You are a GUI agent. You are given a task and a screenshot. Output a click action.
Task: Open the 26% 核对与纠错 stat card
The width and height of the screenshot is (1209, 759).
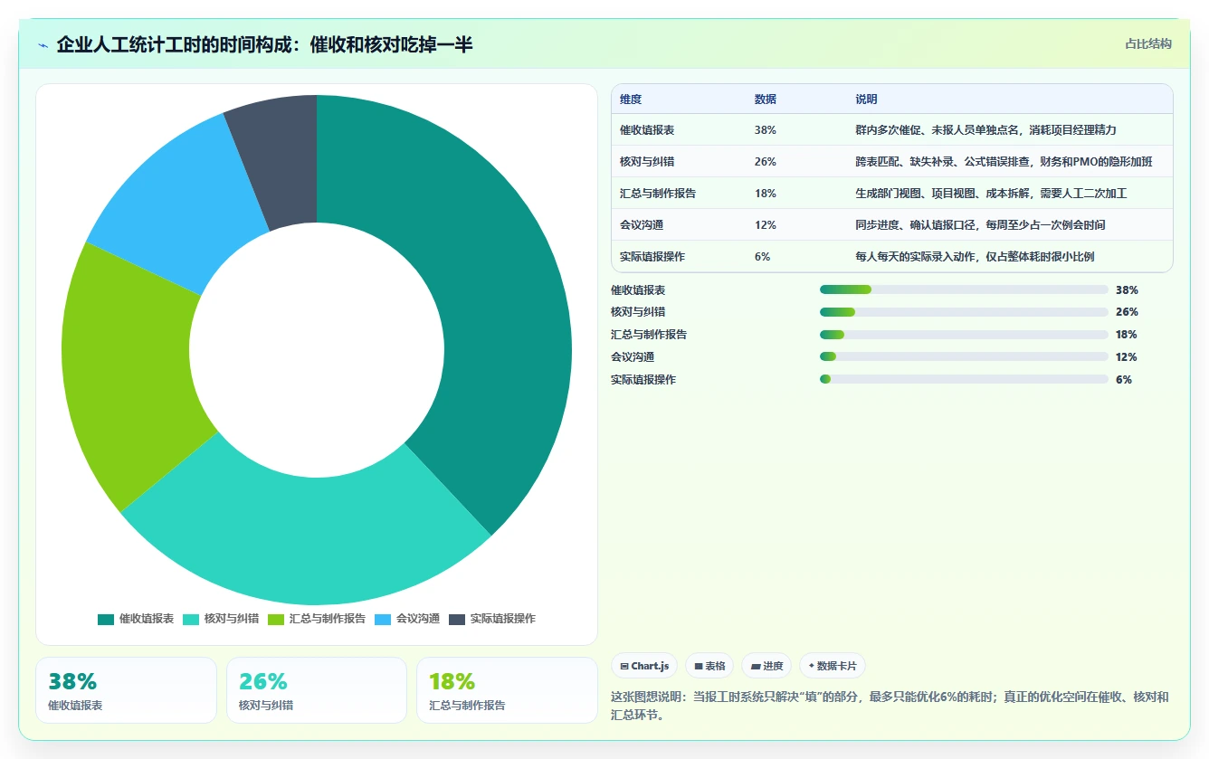pyautogui.click(x=317, y=690)
